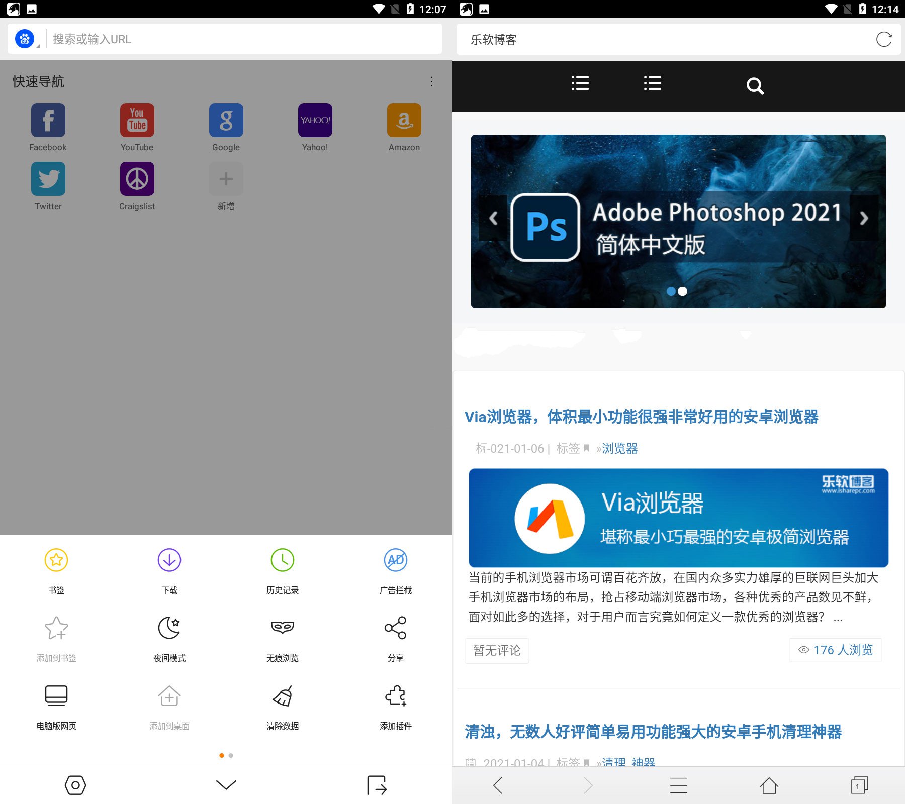Open 添加插件 add plugin
The width and height of the screenshot is (905, 804).
click(x=396, y=707)
